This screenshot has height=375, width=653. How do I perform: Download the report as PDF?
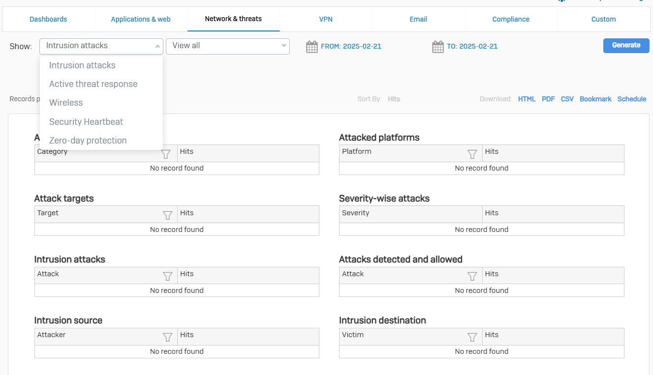click(548, 99)
